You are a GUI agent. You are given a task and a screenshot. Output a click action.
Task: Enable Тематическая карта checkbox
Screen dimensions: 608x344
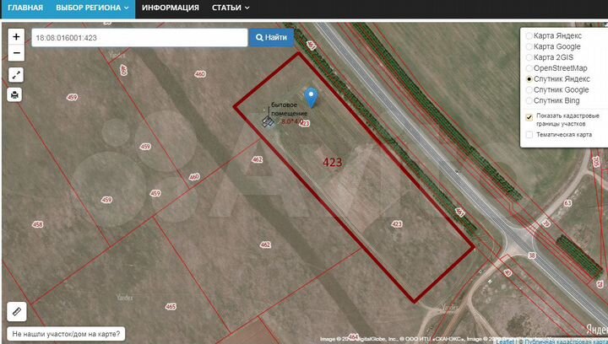coord(529,135)
